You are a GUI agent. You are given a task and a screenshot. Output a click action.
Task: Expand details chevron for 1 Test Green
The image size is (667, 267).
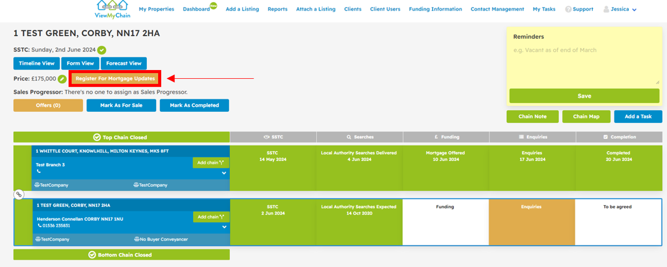point(224,227)
